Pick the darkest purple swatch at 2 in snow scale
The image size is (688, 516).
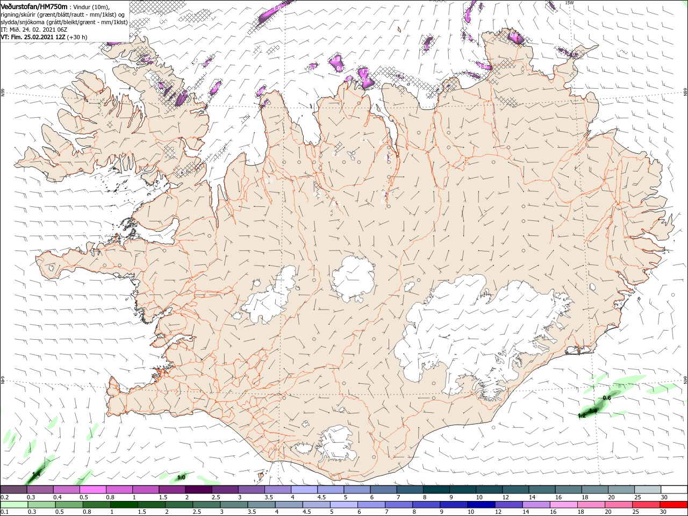(198, 490)
